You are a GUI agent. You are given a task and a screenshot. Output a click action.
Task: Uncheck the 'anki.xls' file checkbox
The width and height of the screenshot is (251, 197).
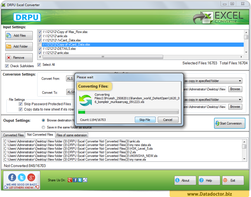pos(40,36)
